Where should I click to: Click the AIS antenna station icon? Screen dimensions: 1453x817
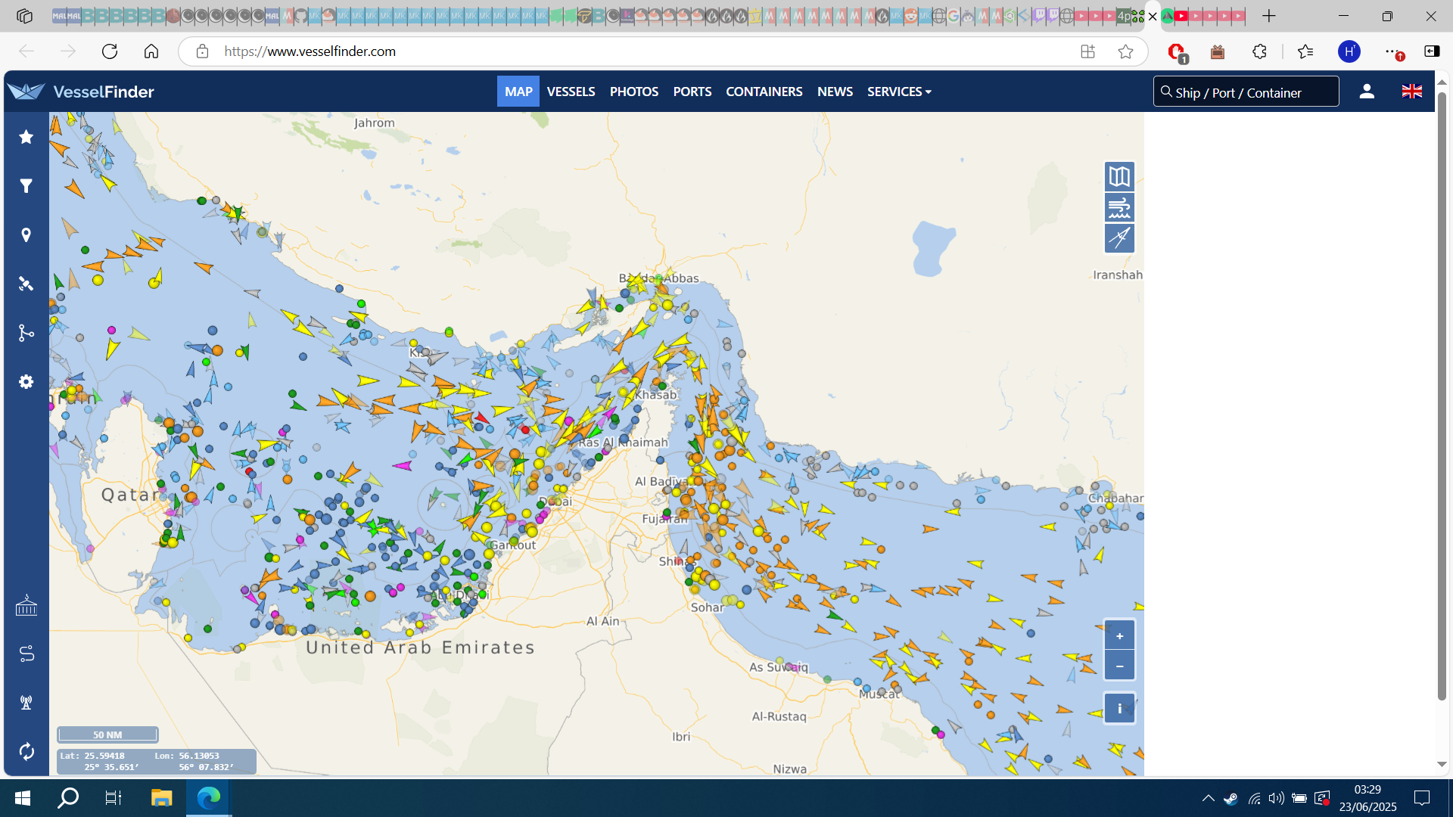(26, 703)
